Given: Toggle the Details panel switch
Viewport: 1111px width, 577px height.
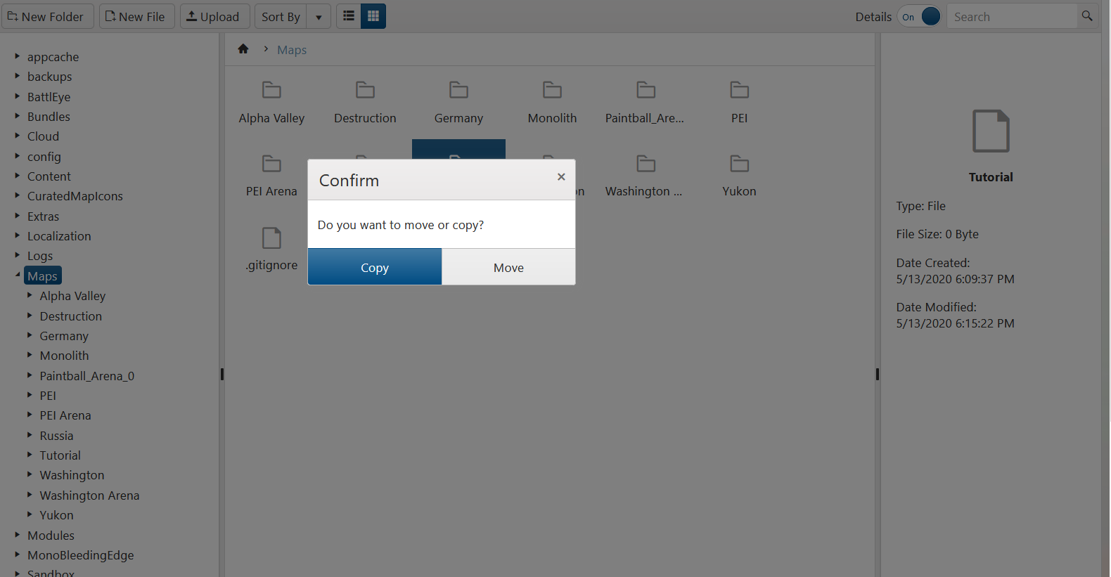Looking at the screenshot, I should (x=919, y=16).
